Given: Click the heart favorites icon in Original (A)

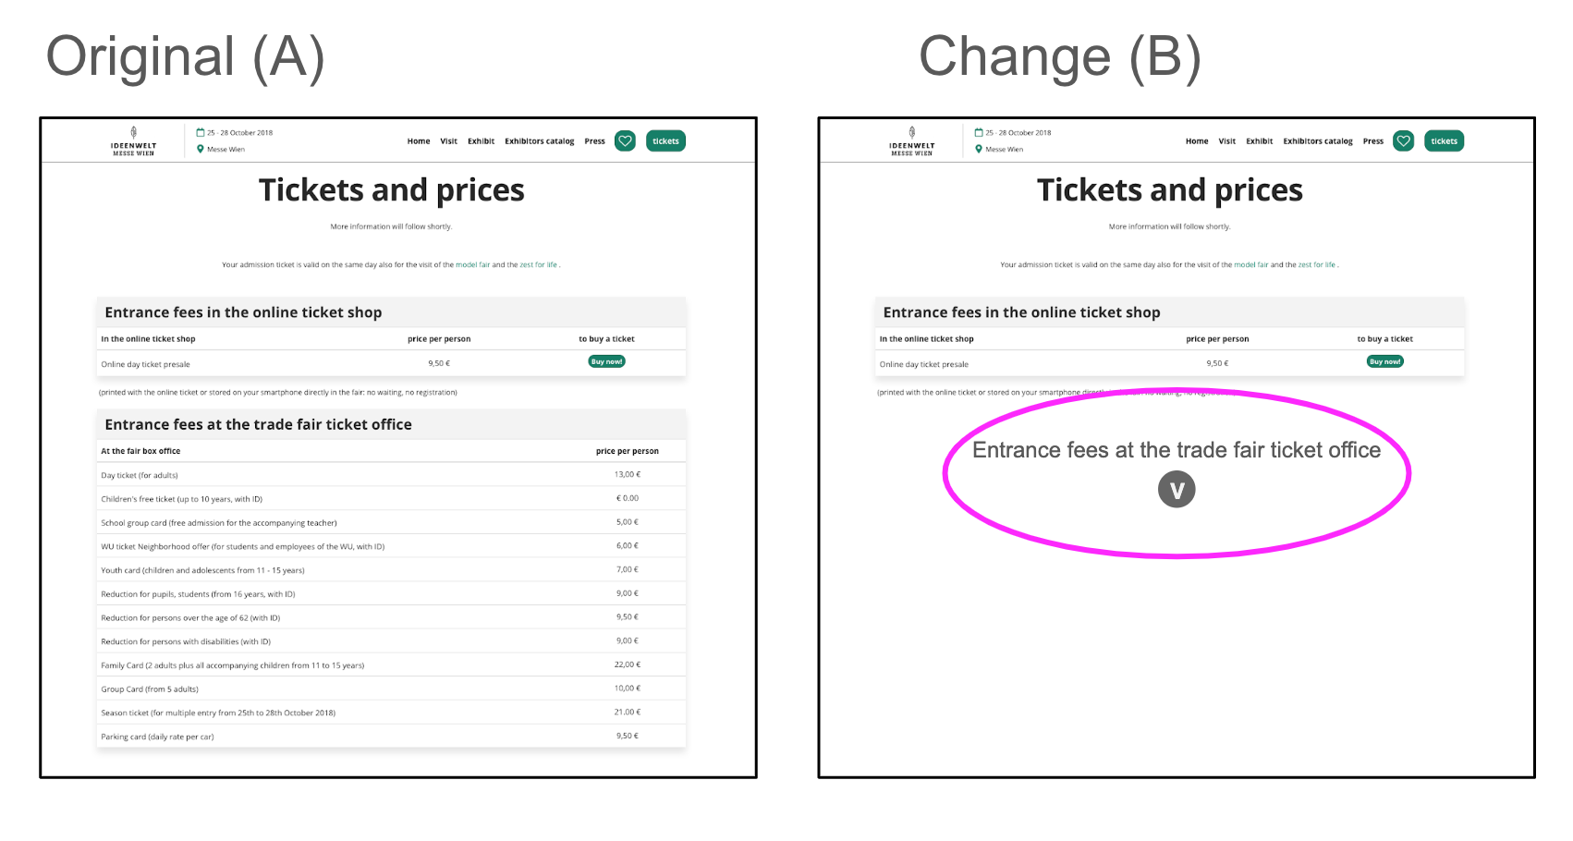Looking at the screenshot, I should pos(626,141).
